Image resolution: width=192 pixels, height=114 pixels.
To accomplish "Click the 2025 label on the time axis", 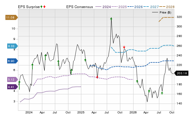I will click(81, 112).
